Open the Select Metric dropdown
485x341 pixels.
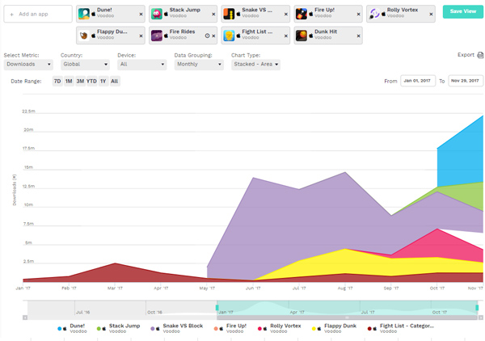(28, 65)
